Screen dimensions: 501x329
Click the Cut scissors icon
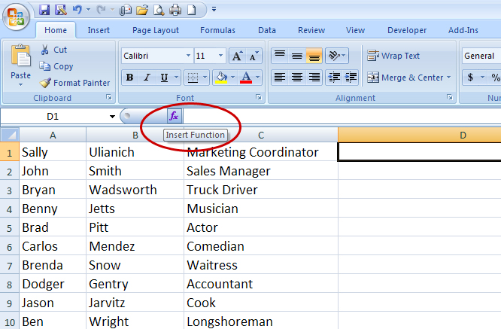54,50
